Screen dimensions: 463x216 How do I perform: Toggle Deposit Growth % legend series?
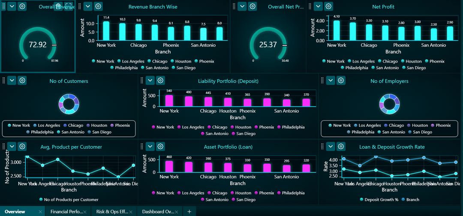[379, 199]
